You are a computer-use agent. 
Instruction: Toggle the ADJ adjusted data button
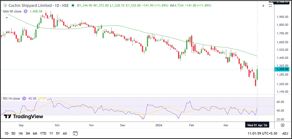(285, 133)
